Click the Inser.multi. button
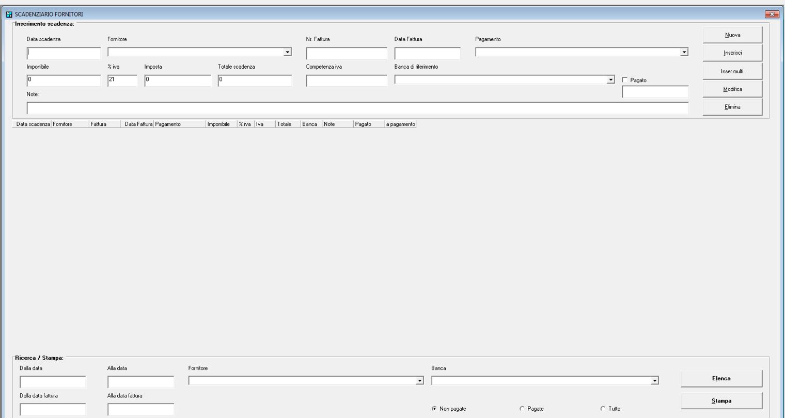Viewport: 785px width, 418px height. (732, 71)
